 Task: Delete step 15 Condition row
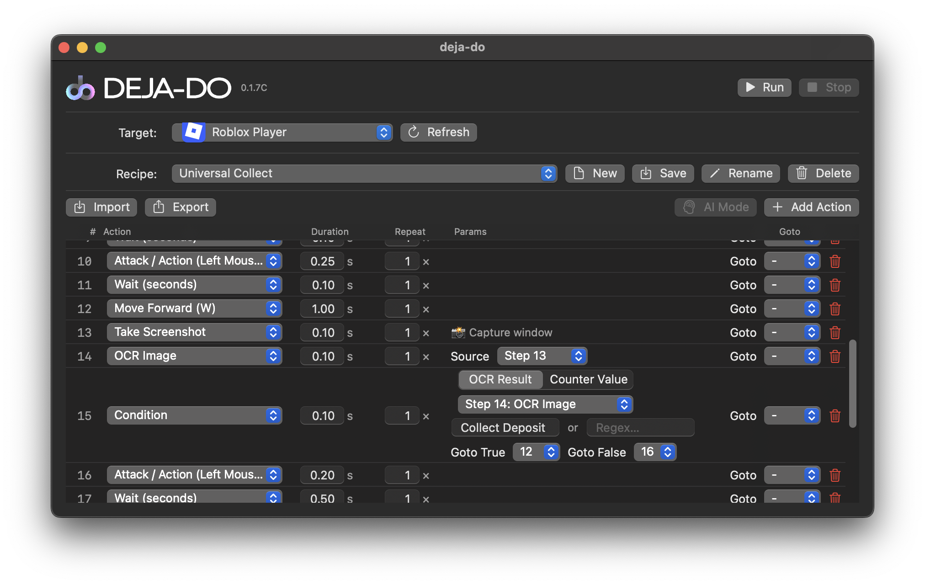tap(835, 415)
